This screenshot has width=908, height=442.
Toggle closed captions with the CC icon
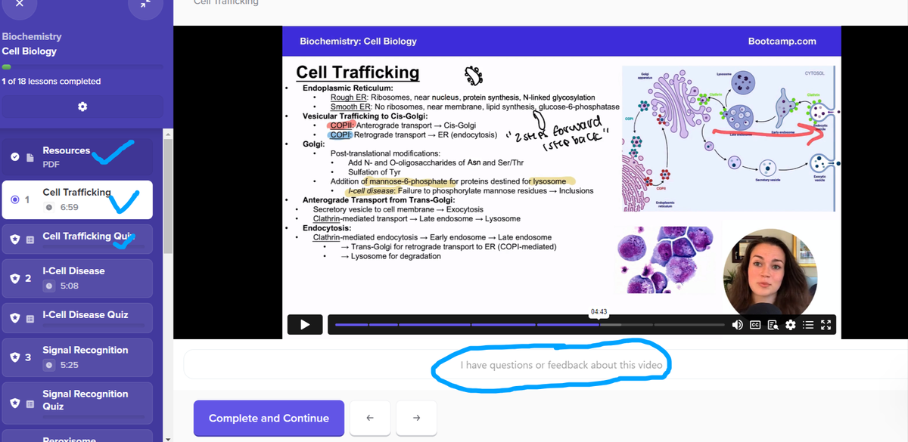754,325
